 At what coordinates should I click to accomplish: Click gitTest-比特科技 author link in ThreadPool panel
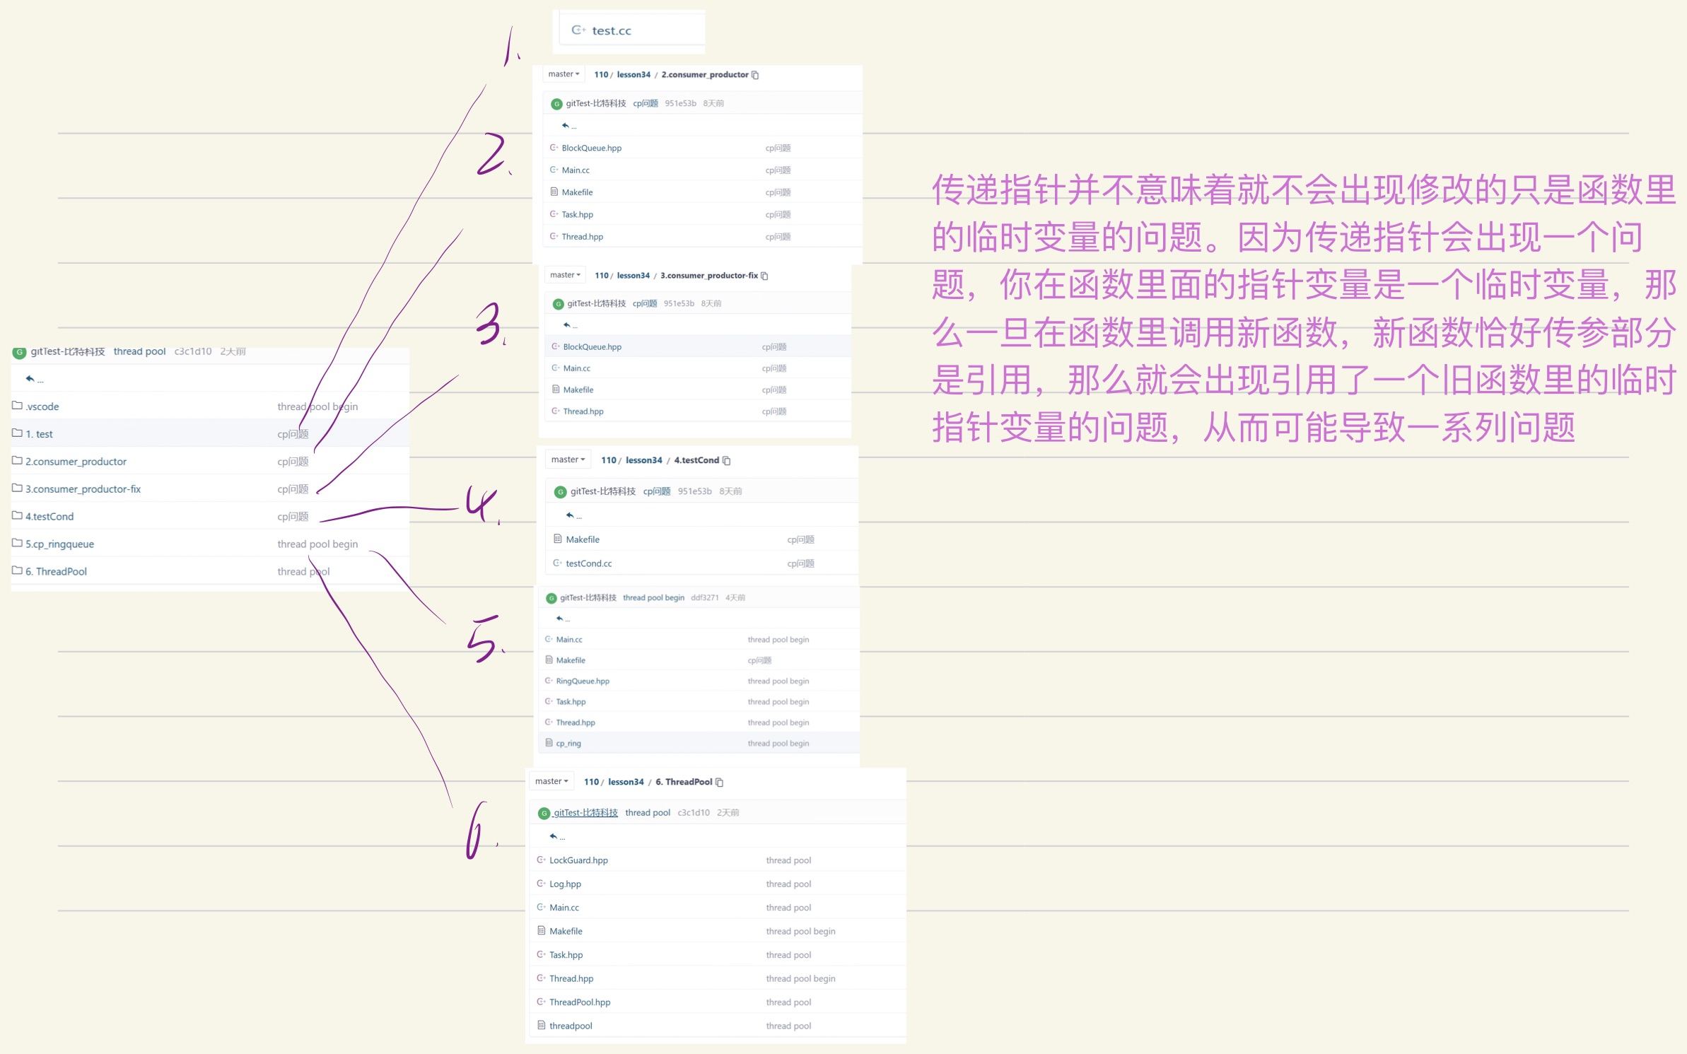[x=585, y=813]
